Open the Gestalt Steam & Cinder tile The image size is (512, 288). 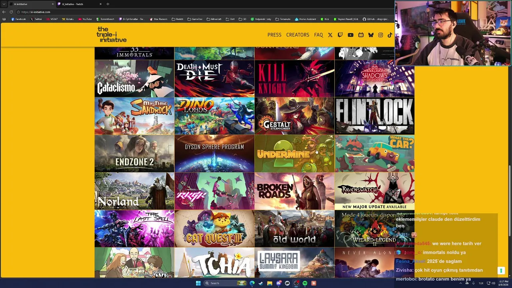click(x=294, y=116)
